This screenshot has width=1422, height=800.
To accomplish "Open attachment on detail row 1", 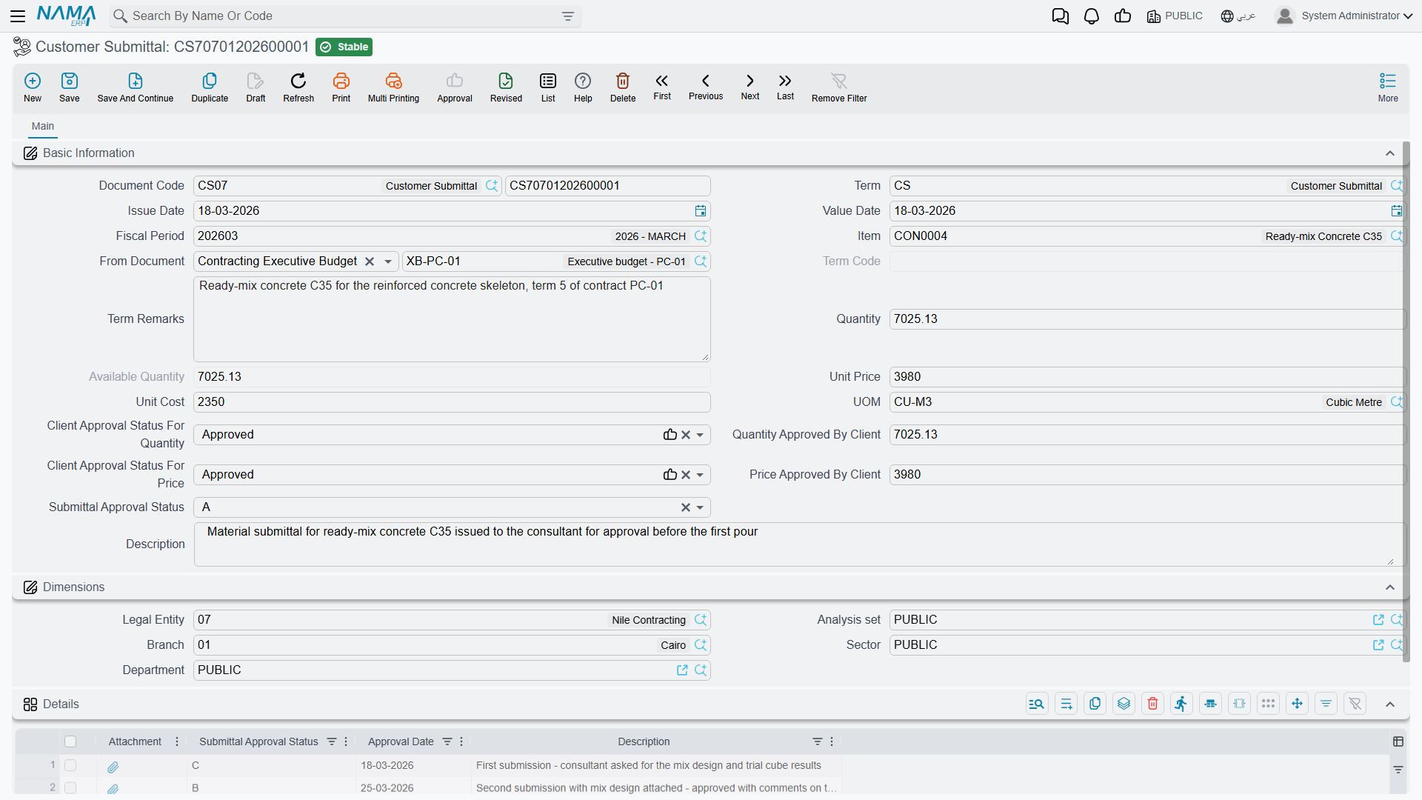I will 113,767.
